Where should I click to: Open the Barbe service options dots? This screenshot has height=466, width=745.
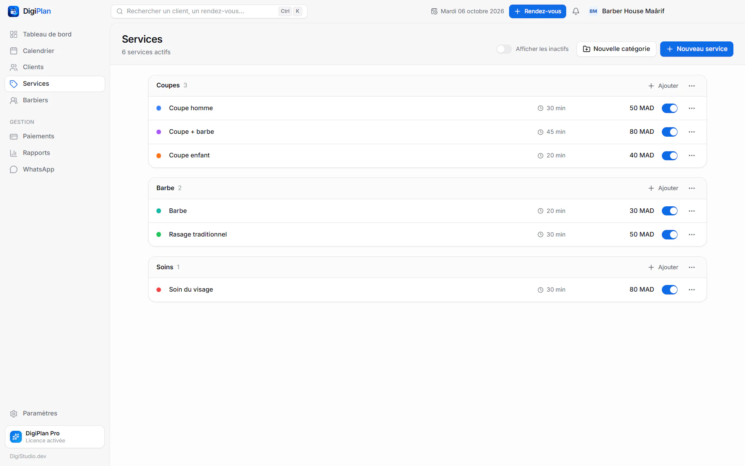click(692, 211)
